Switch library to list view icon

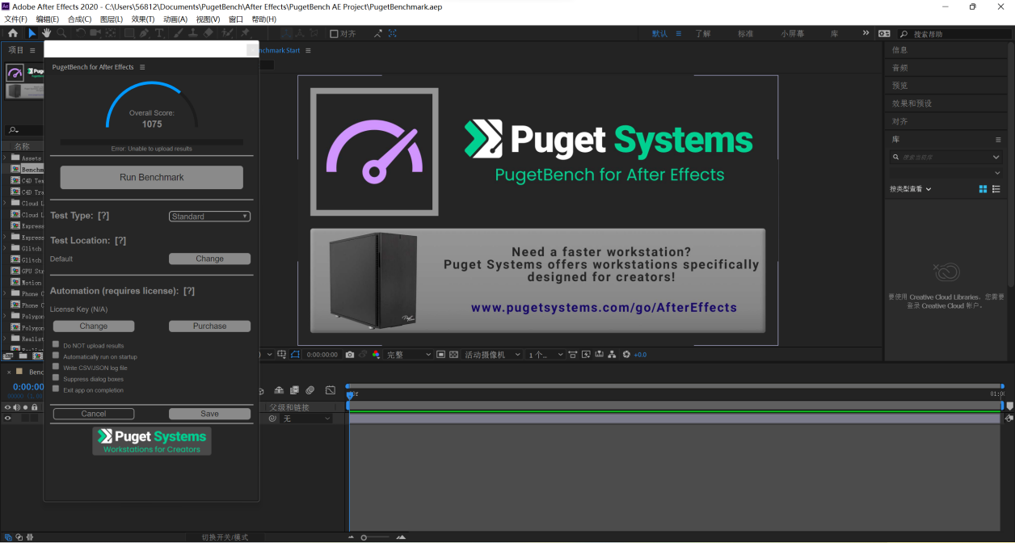(x=996, y=189)
